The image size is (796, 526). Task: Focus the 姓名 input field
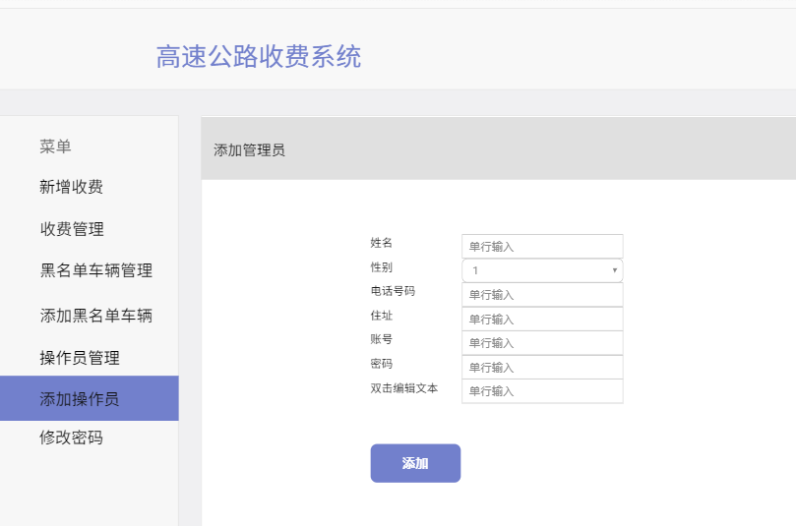(x=542, y=246)
